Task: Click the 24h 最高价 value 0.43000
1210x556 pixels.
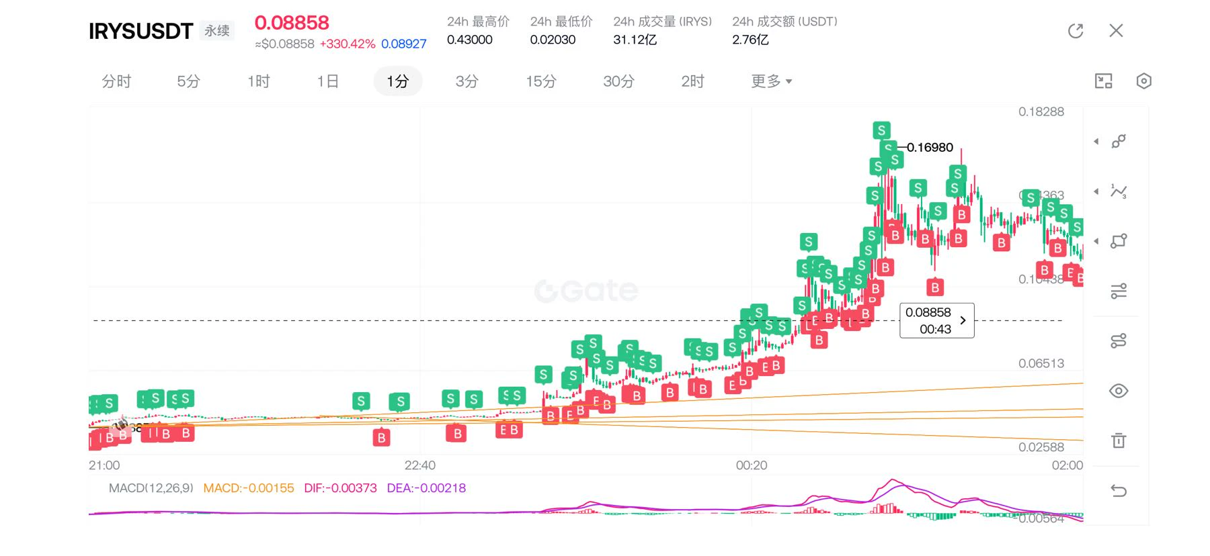Action: tap(470, 40)
